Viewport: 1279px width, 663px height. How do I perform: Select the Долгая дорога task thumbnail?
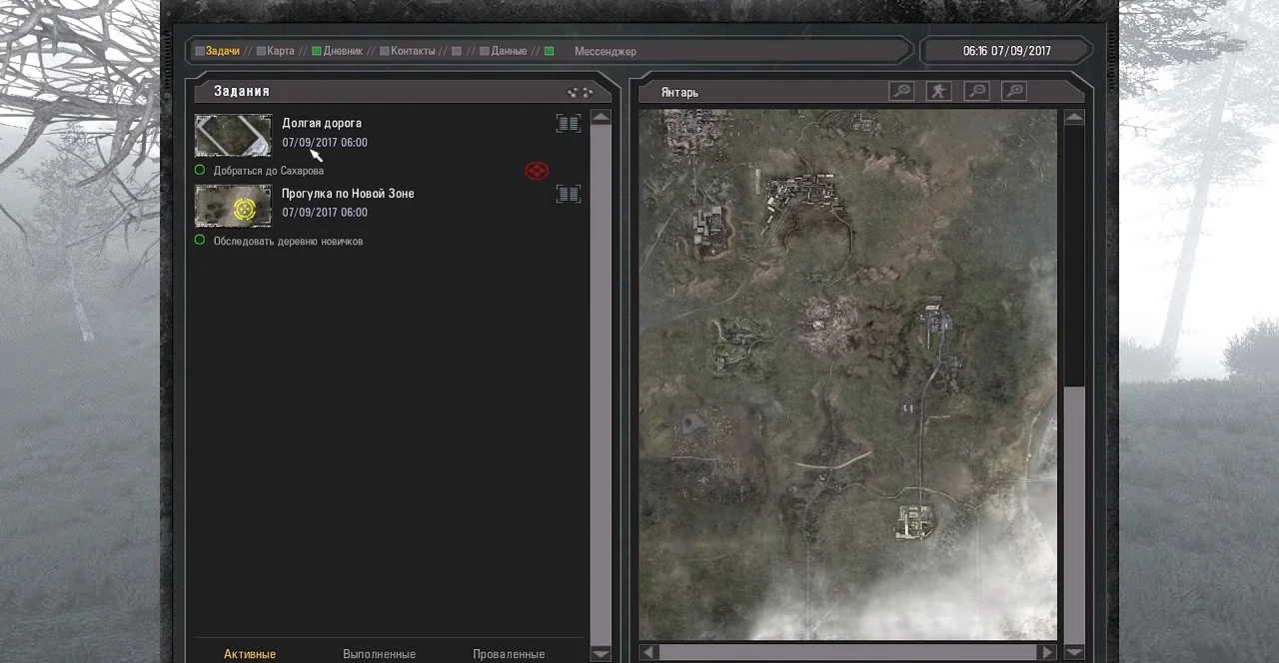(x=233, y=136)
